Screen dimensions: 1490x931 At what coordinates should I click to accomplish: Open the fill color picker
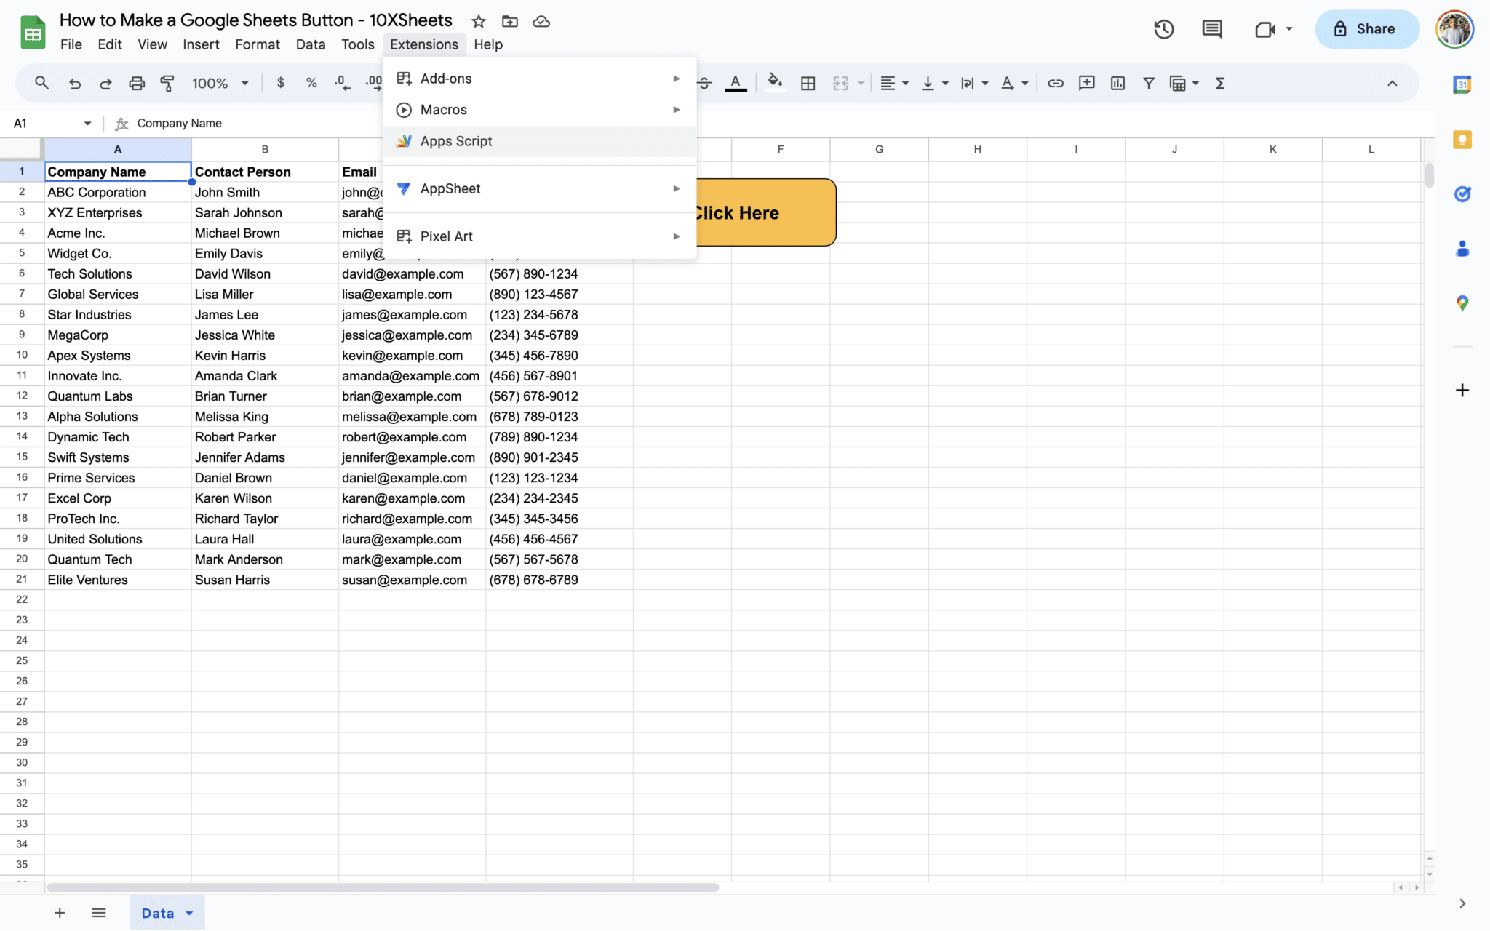click(x=775, y=82)
